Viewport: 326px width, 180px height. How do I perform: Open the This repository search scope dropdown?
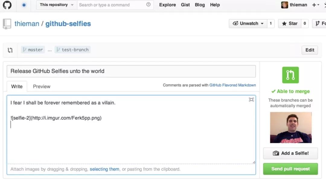coord(57,5)
